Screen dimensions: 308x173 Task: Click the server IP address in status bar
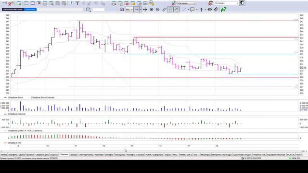pos(253,158)
